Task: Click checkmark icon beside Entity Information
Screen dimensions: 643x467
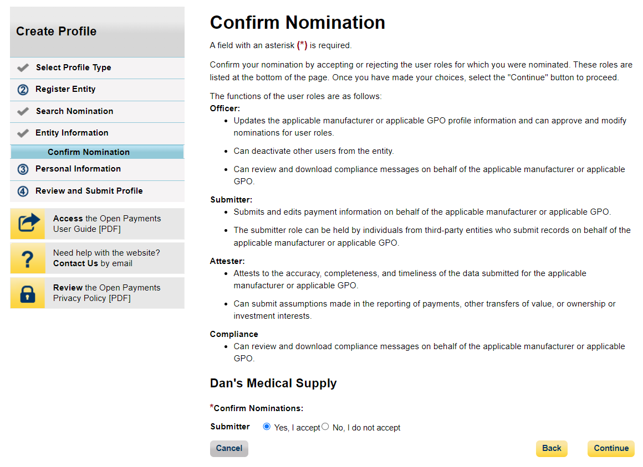Action: click(23, 133)
